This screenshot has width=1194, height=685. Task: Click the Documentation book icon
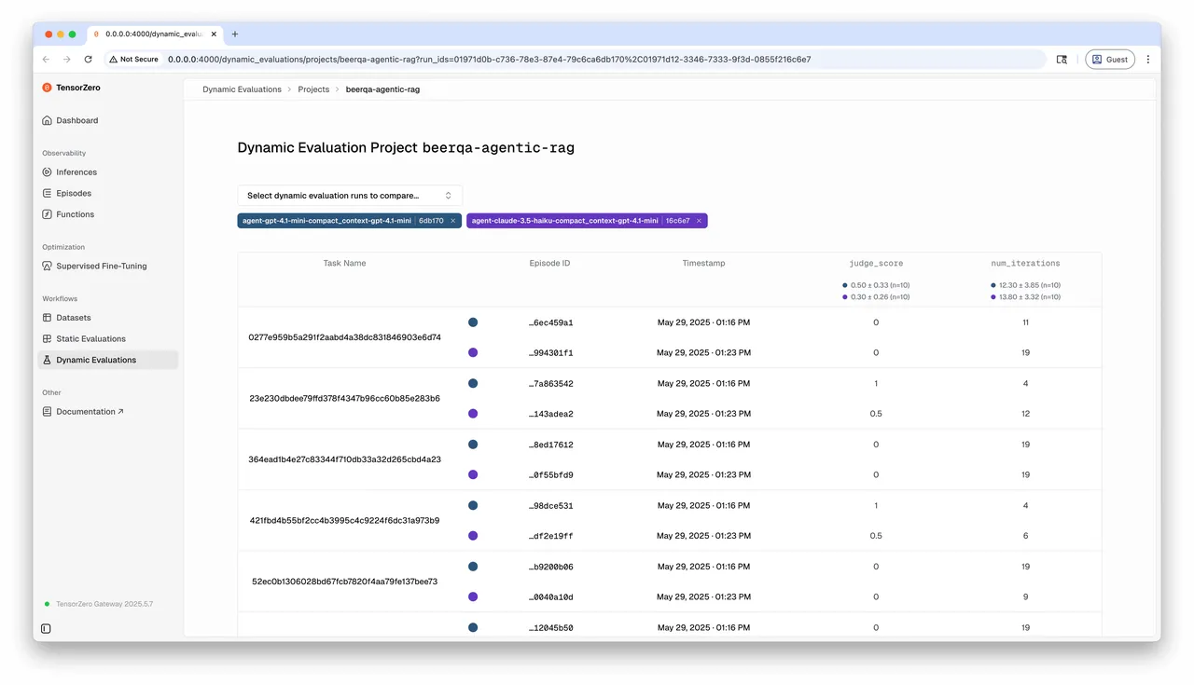(48, 411)
